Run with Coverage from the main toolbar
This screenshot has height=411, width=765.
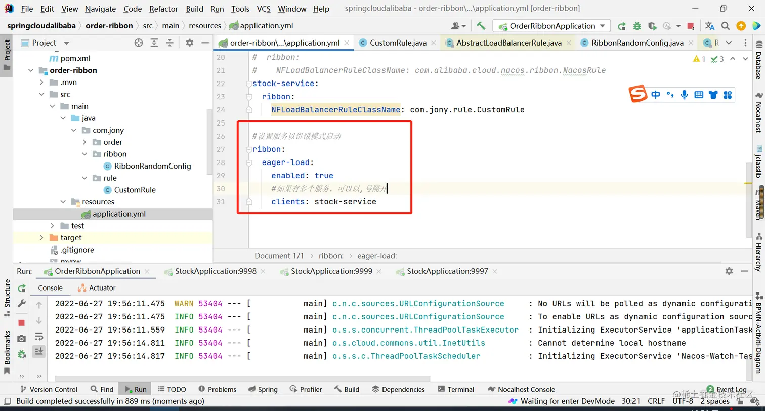click(652, 26)
